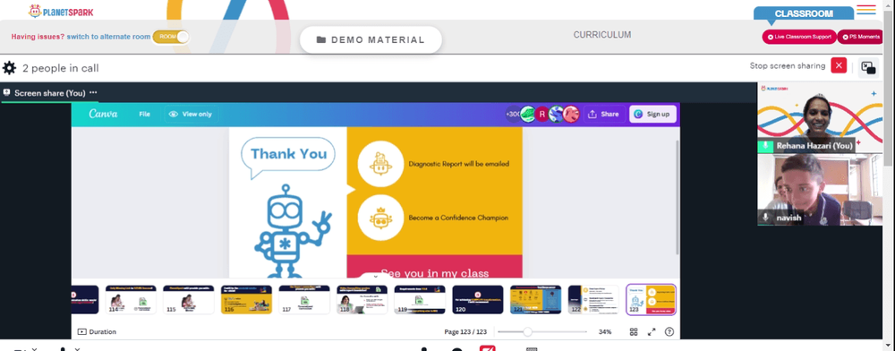Enter fullscreen presentation mode
The width and height of the screenshot is (895, 351).
point(652,331)
